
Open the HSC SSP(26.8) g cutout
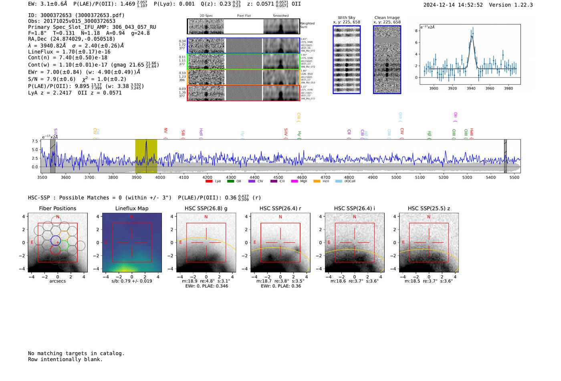(x=206, y=243)
